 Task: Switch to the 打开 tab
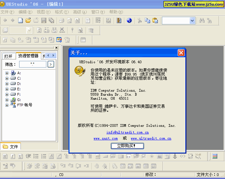8,56
